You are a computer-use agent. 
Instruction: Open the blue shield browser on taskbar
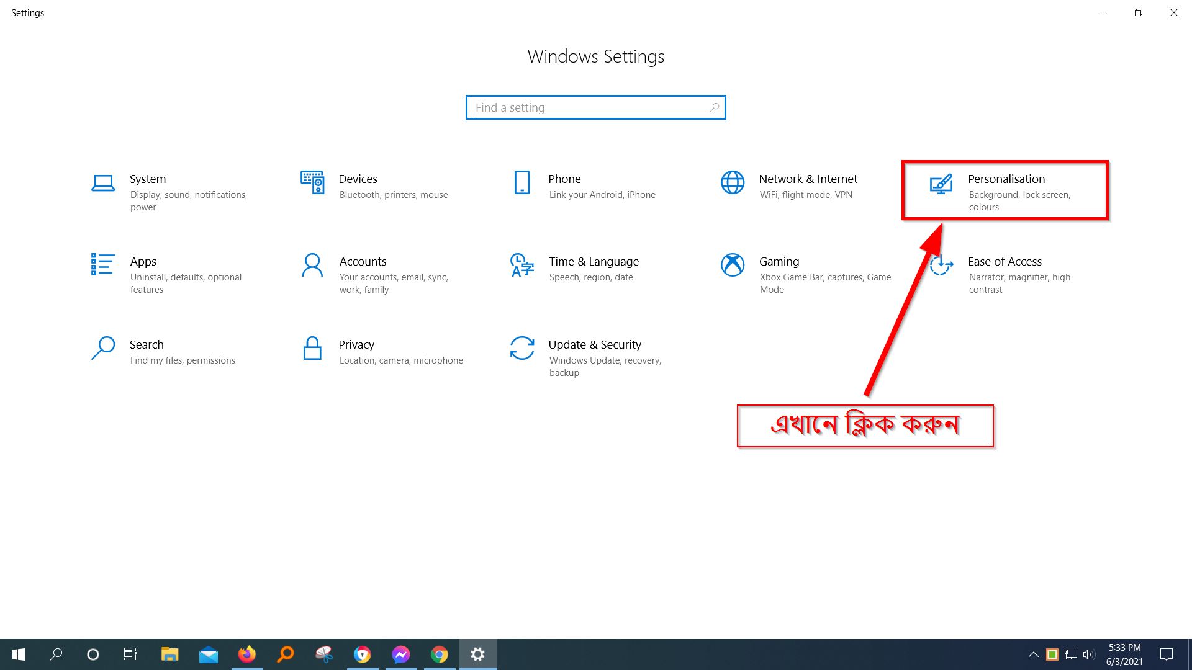click(363, 654)
